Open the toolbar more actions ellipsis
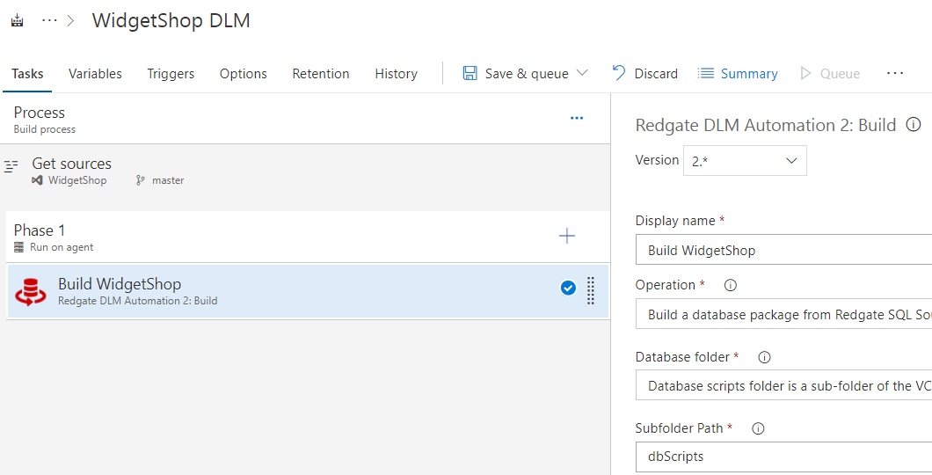Image resolution: width=932 pixels, height=475 pixels. (x=894, y=73)
